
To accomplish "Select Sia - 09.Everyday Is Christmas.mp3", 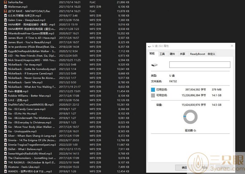I will click(29, 122).
